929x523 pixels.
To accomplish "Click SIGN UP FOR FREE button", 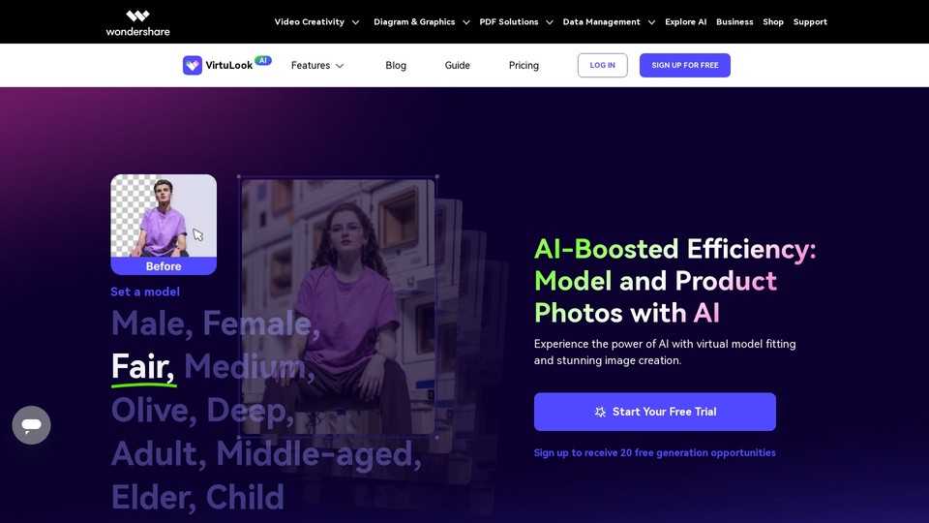I will (x=685, y=65).
